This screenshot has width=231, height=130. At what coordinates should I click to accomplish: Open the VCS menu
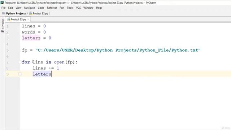coord(78,8)
